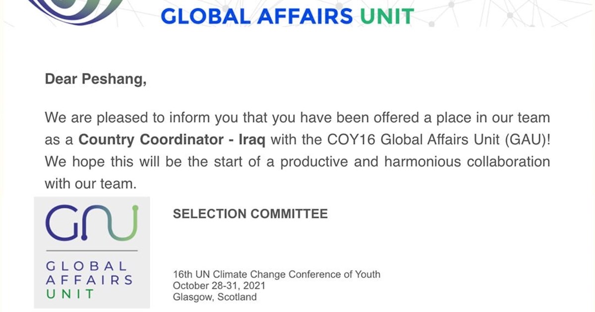595x312 pixels.
Task: Click the green UNIT word in header
Action: click(x=386, y=16)
